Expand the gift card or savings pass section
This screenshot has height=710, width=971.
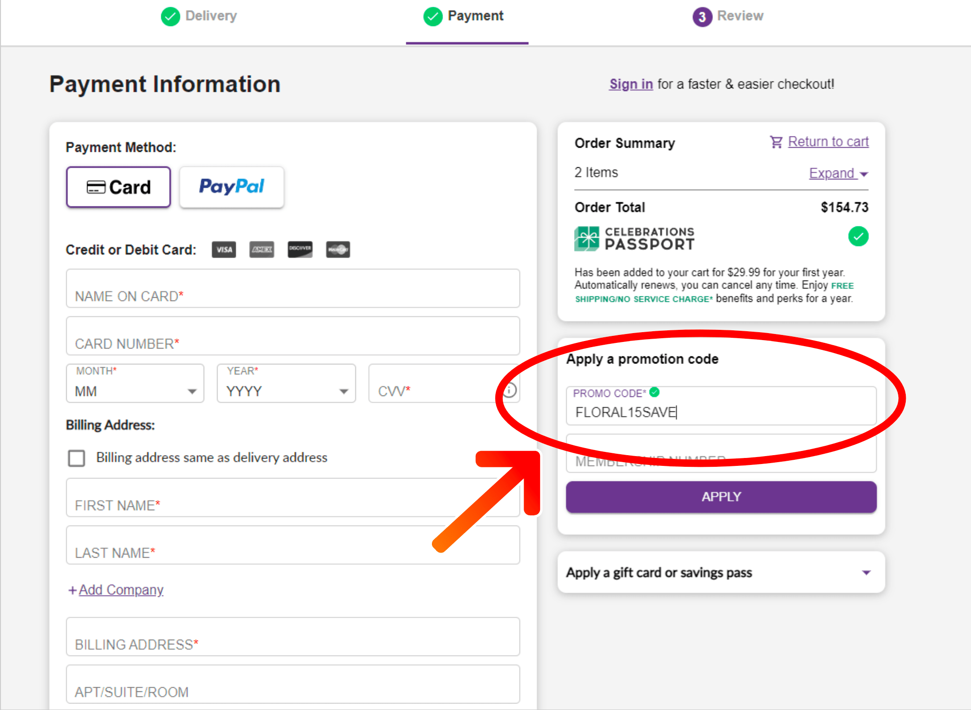point(721,573)
